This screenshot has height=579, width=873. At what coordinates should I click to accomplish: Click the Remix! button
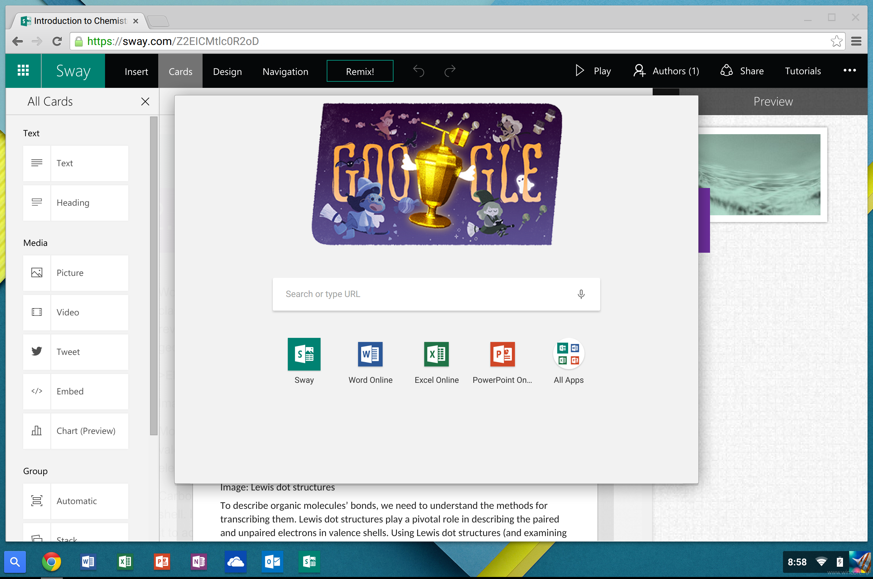(360, 71)
